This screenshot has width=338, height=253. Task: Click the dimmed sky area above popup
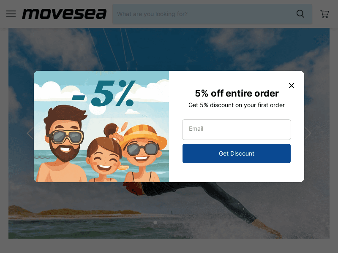[169, 49]
